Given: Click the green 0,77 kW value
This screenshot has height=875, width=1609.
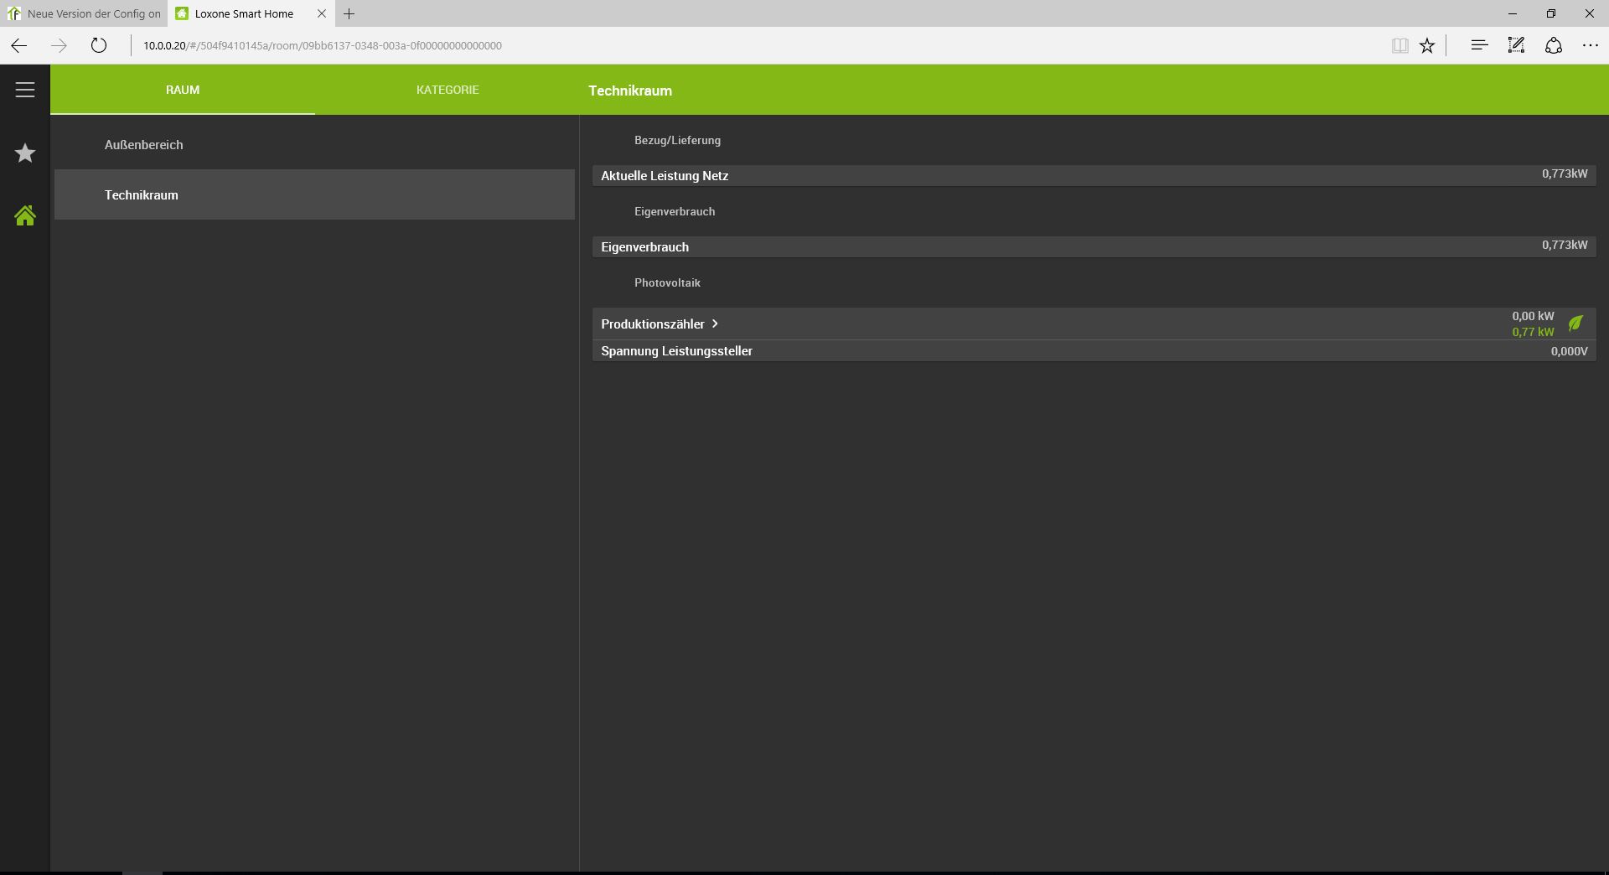Looking at the screenshot, I should coord(1533,332).
